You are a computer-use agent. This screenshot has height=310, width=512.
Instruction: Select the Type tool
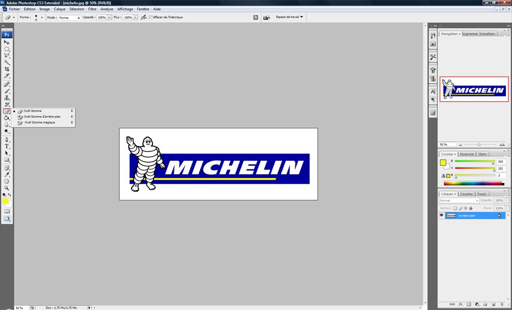click(7, 147)
